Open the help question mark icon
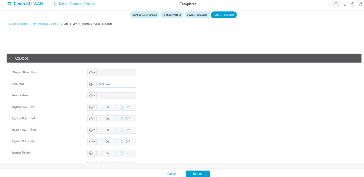The width and height of the screenshot is (364, 177). tap(353, 4)
